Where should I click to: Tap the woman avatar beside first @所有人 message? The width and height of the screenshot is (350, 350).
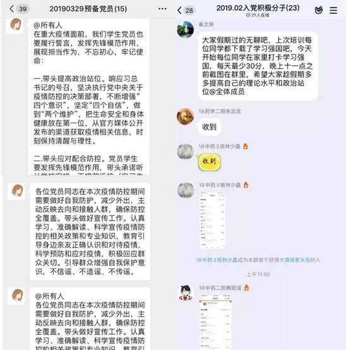[15, 25]
